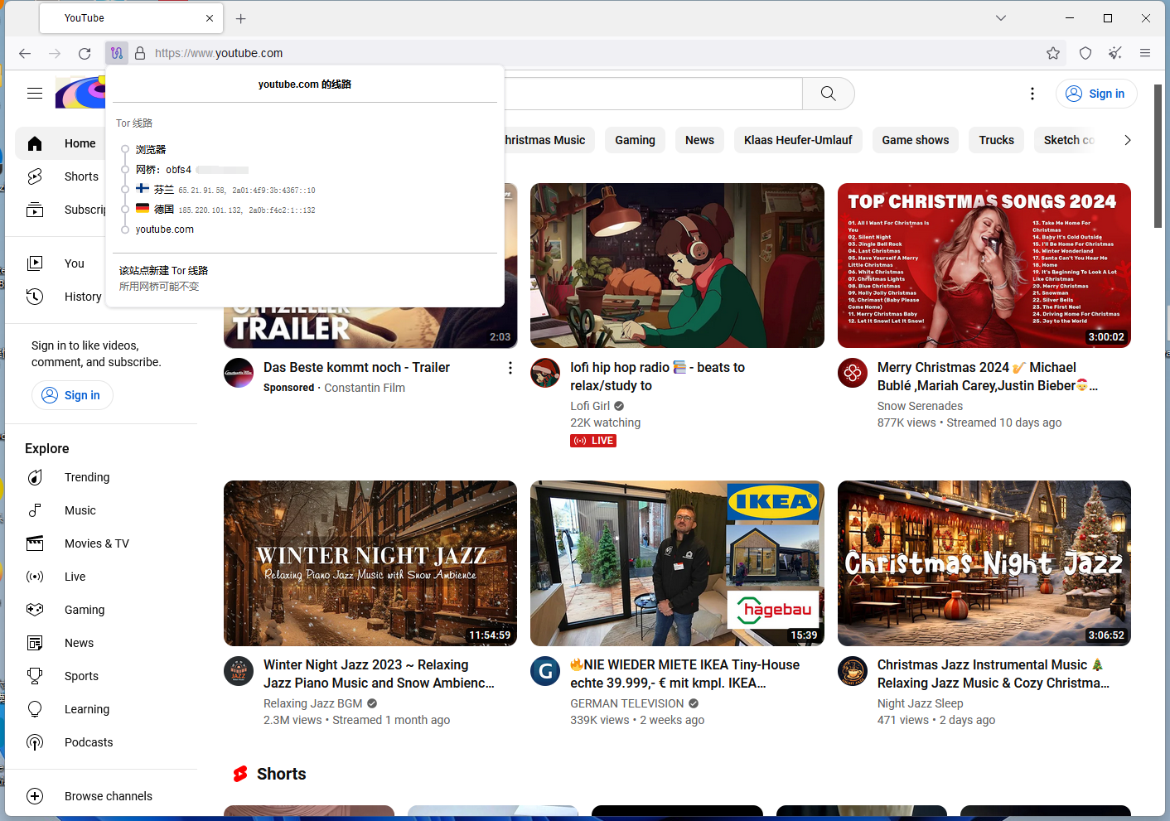Screen dimensions: 1170x821
Task: Reload the current page
Action: click(85, 53)
